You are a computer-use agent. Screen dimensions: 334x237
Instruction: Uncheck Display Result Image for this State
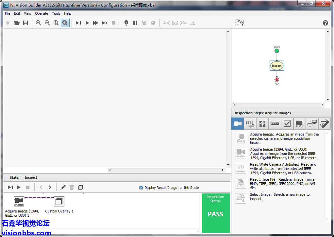(x=141, y=188)
